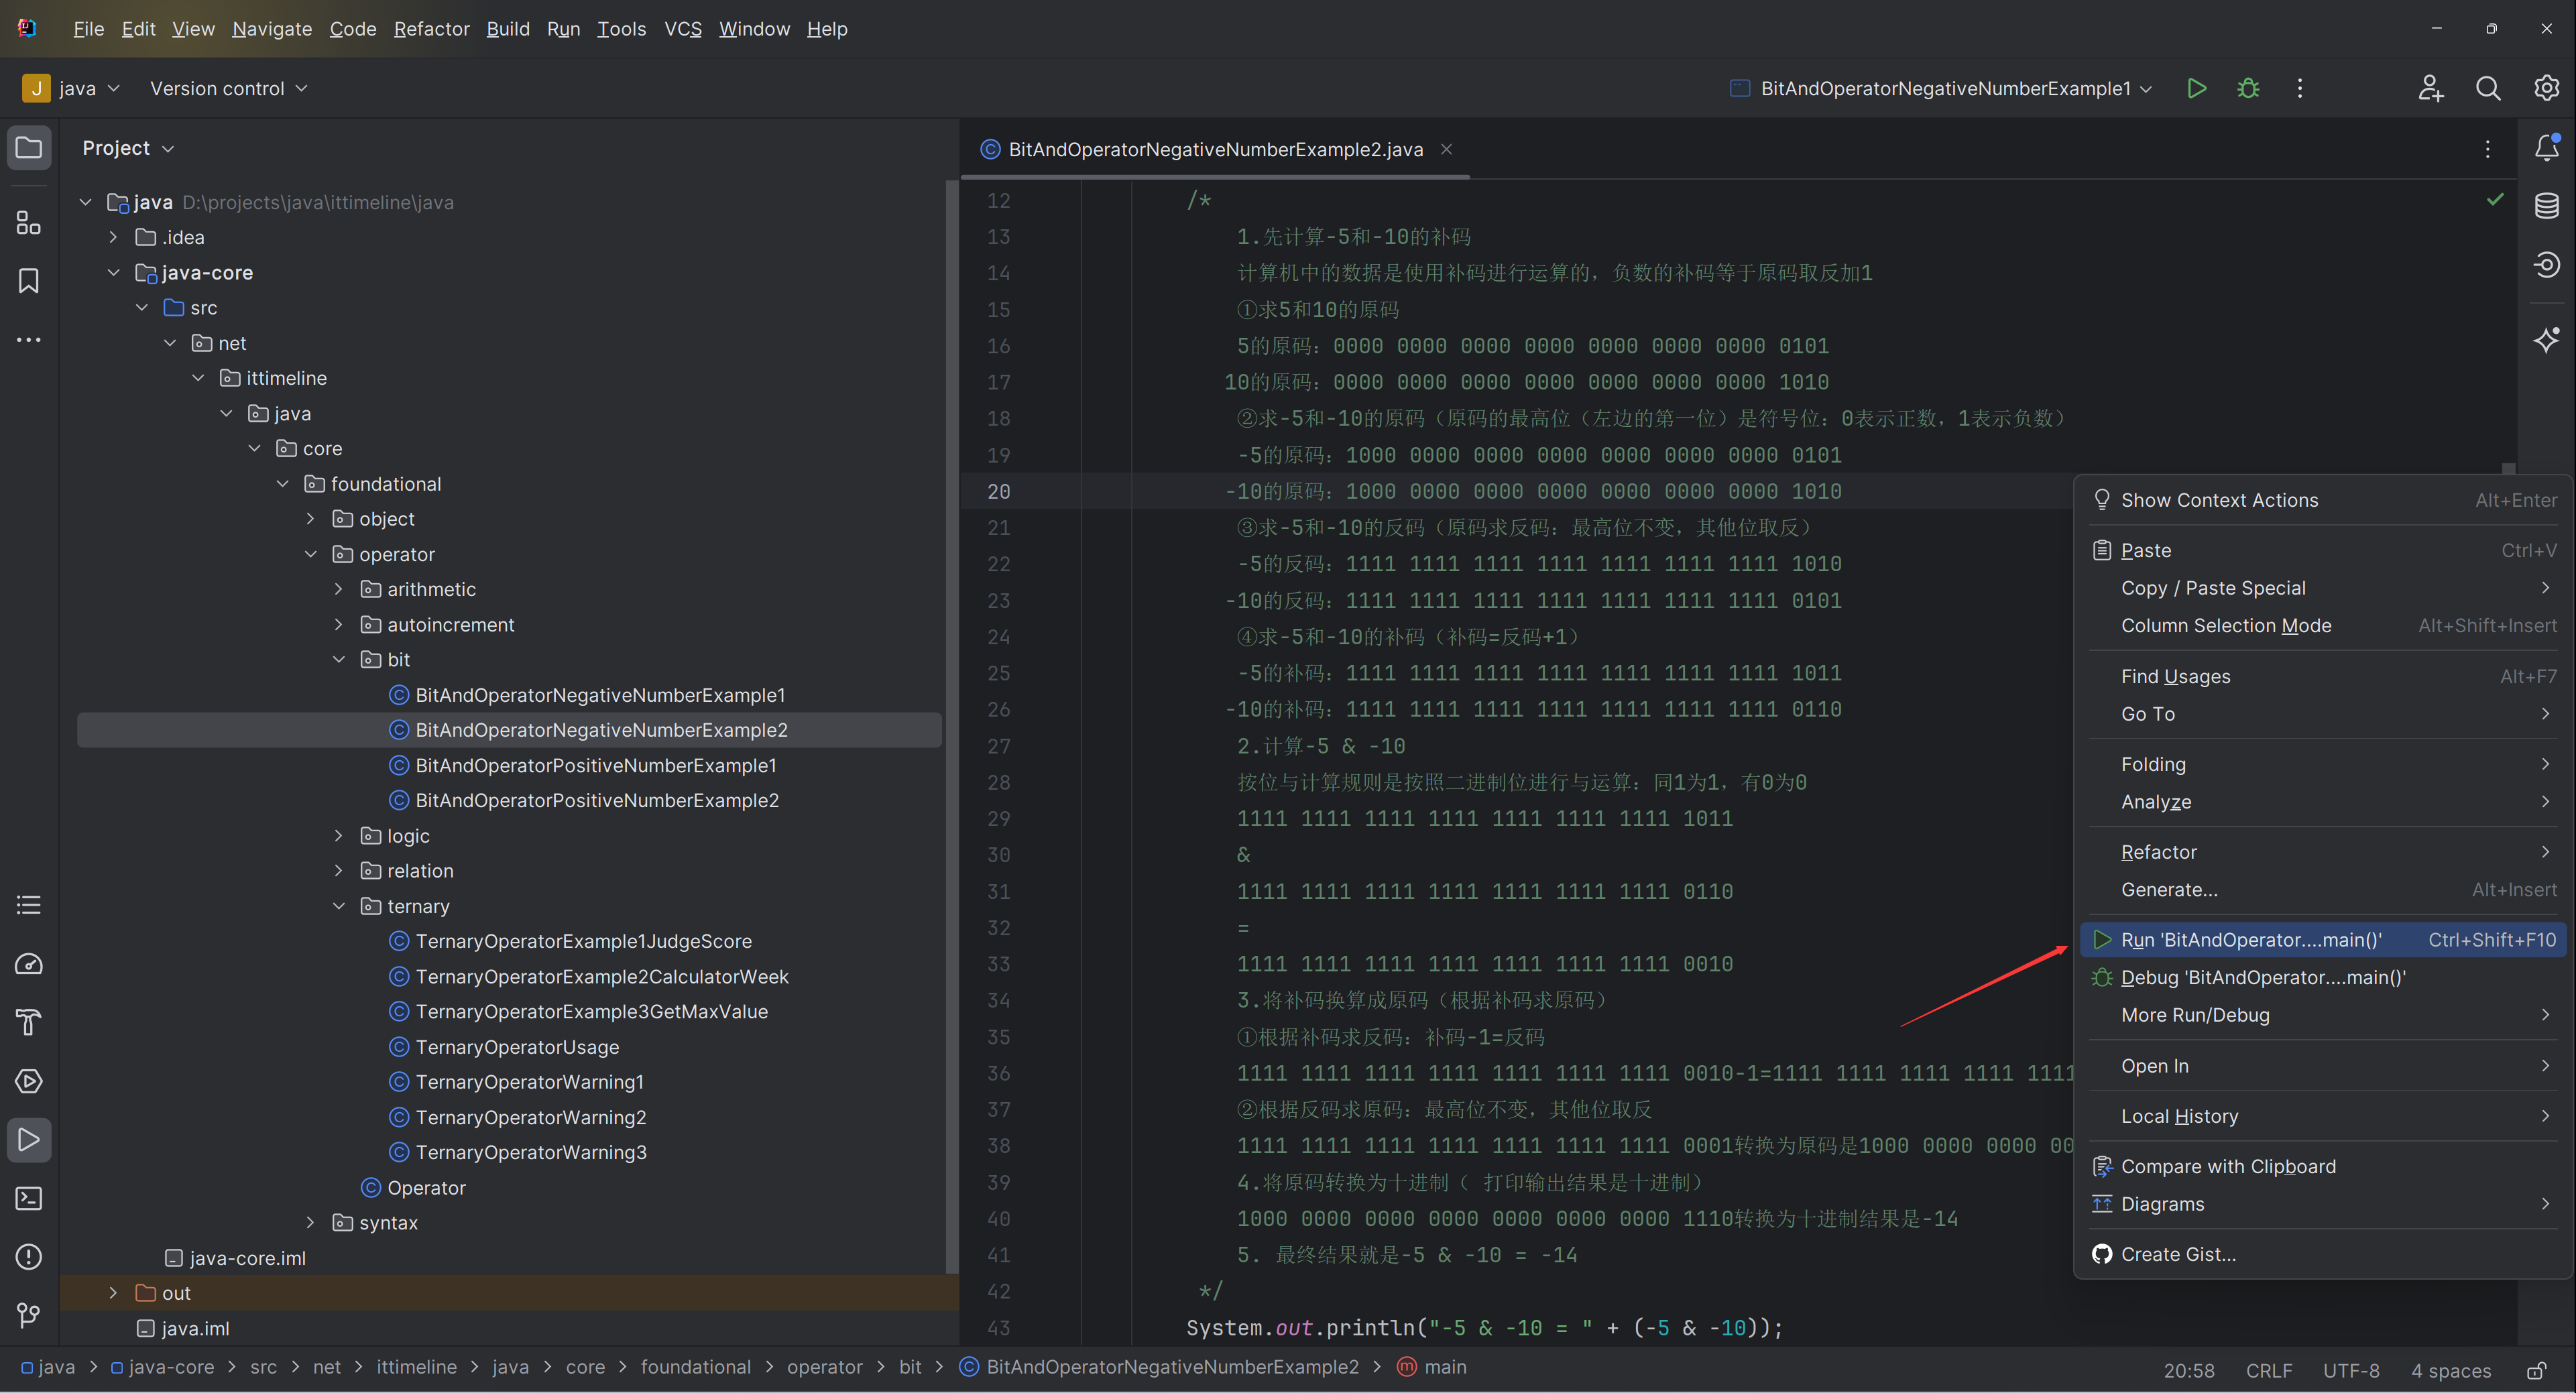
Task: Expand the arithmetic package
Action: coord(338,589)
